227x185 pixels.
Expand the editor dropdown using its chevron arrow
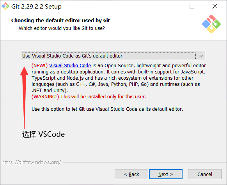pyautogui.click(x=201, y=56)
